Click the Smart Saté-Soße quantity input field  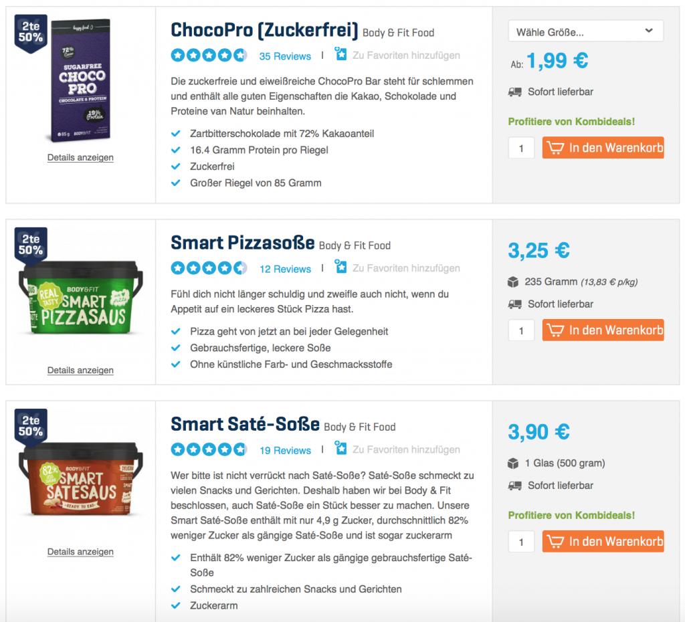pyautogui.click(x=521, y=541)
